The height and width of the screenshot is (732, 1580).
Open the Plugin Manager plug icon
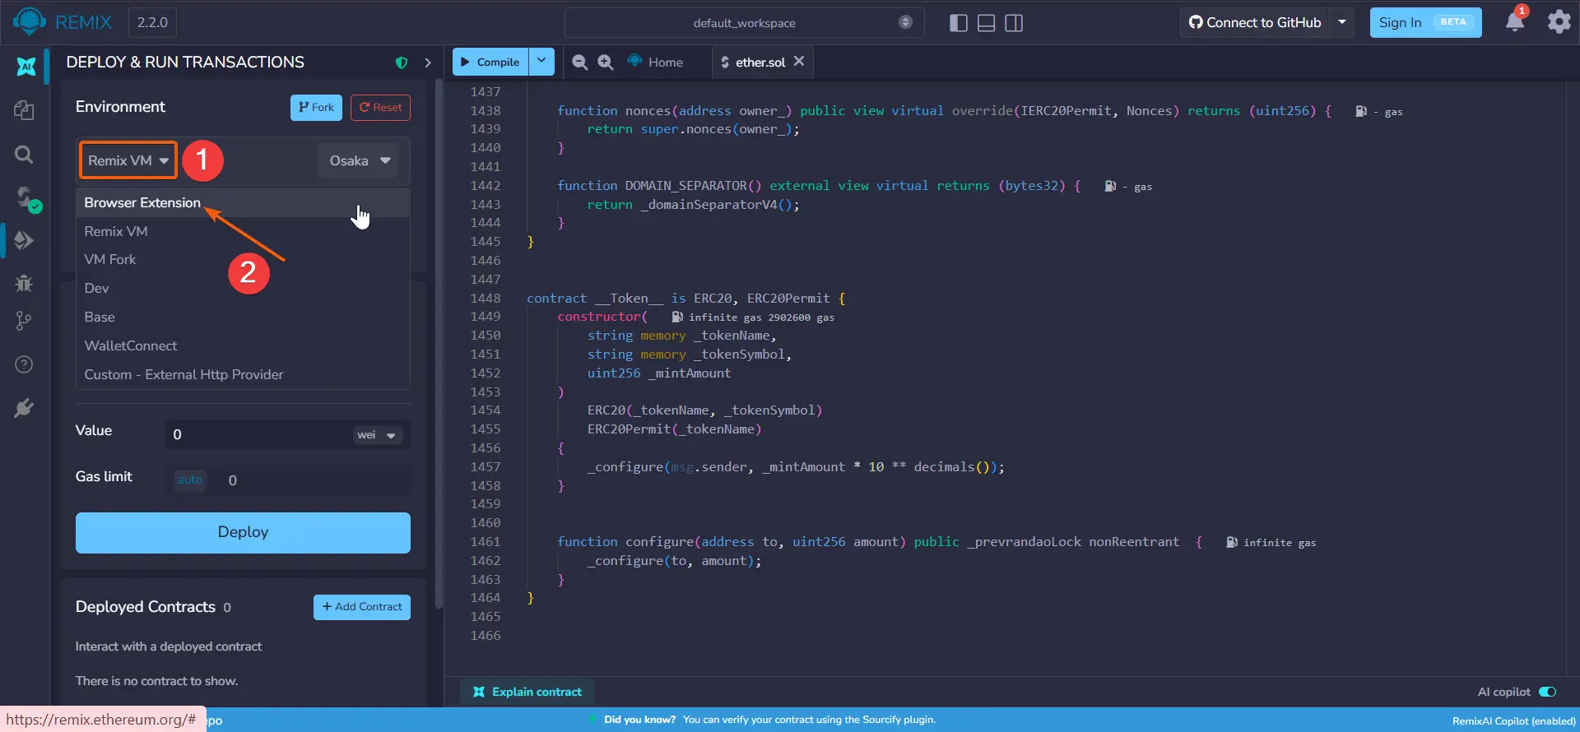(24, 408)
